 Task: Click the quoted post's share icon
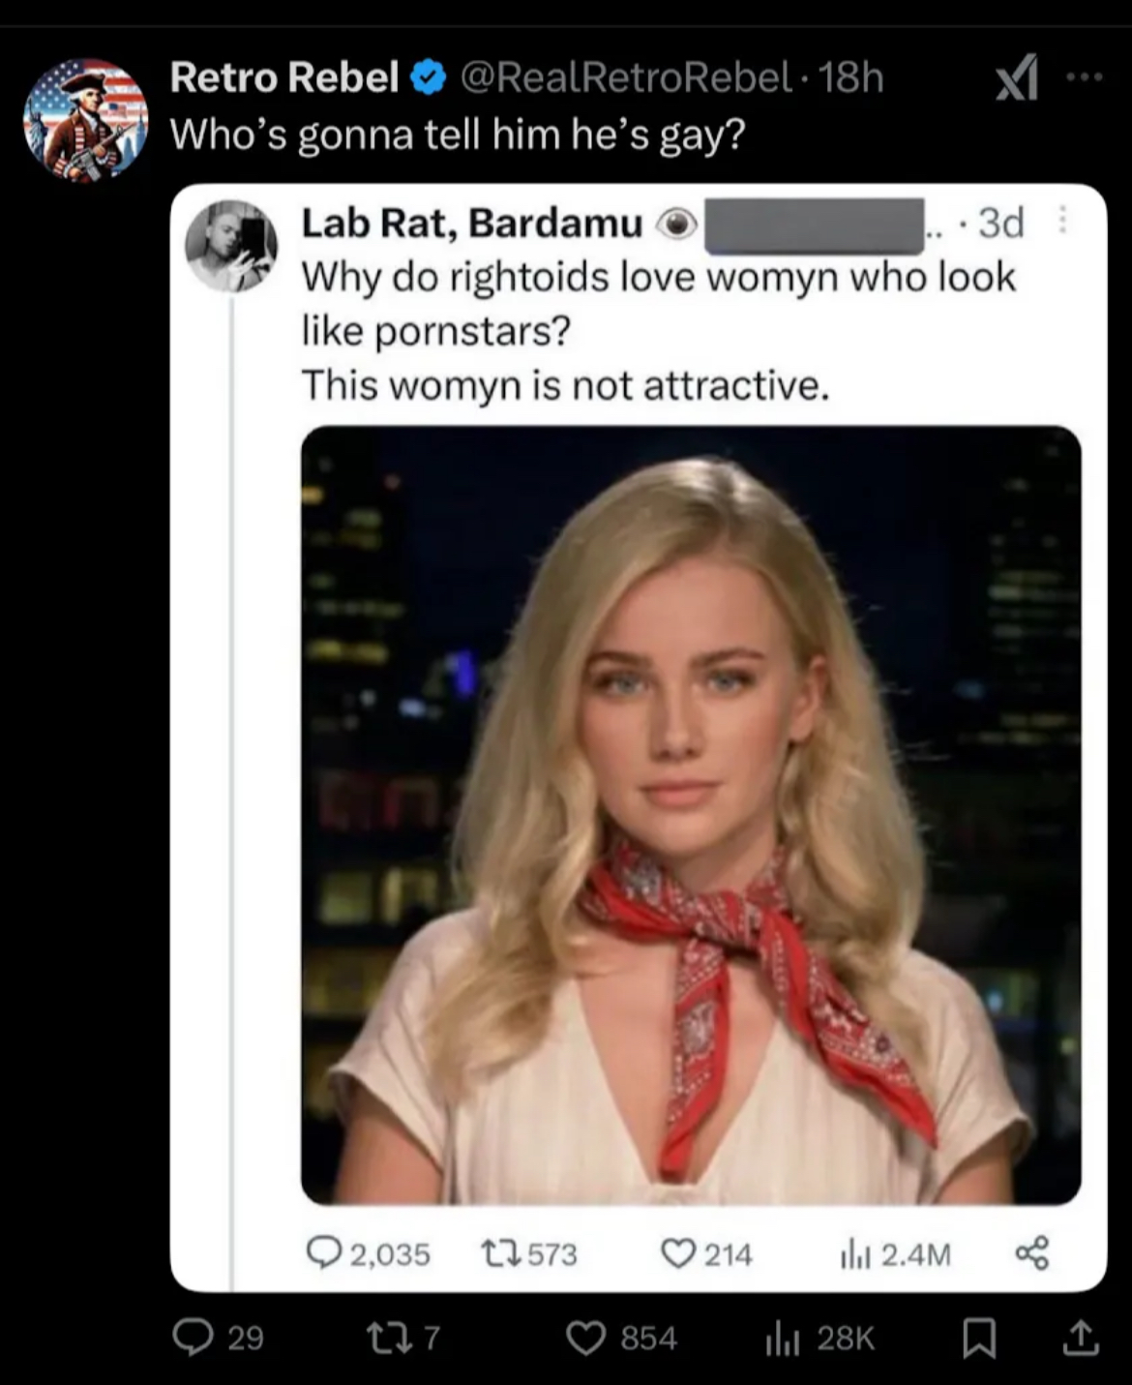[1031, 1253]
